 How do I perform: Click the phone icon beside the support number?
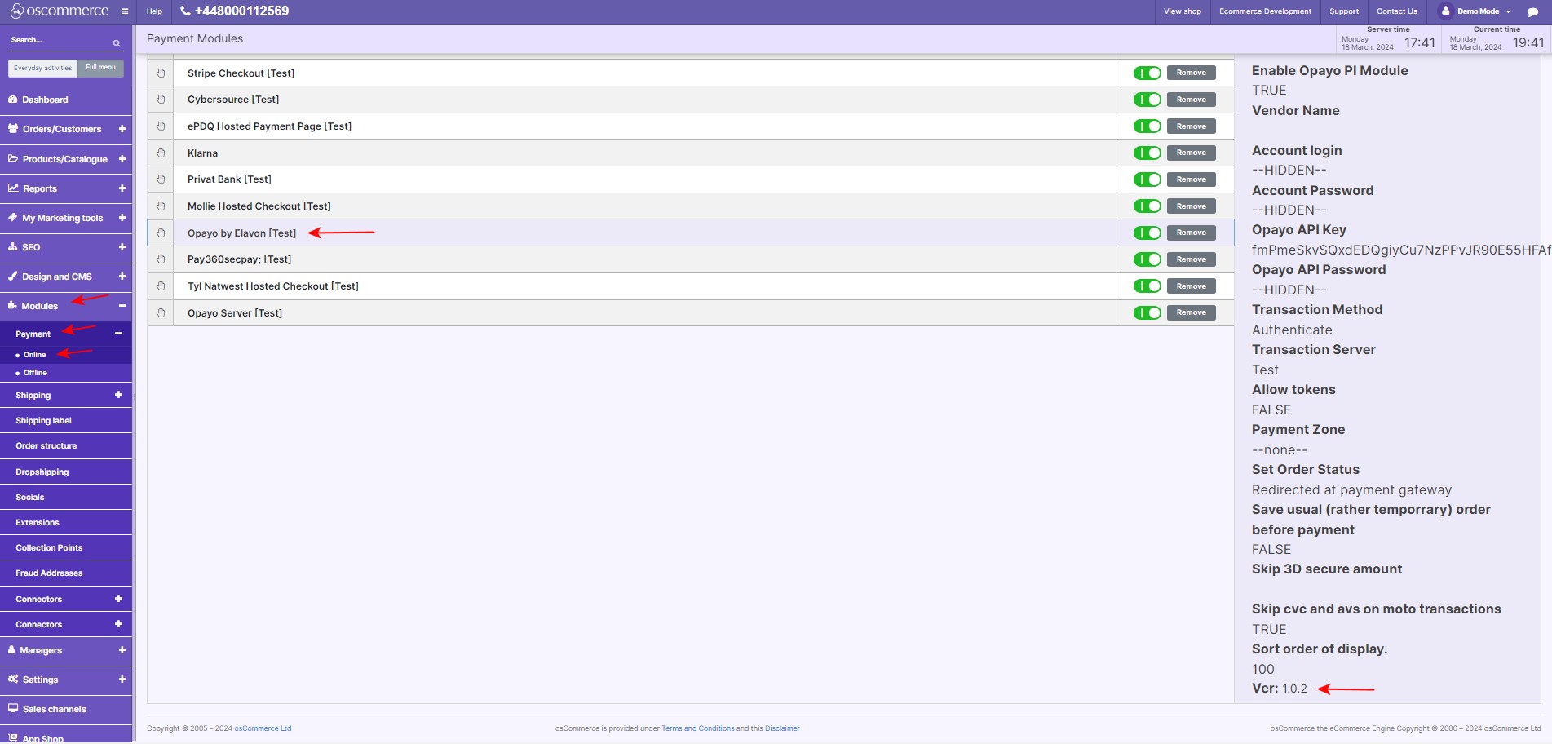[x=185, y=11]
